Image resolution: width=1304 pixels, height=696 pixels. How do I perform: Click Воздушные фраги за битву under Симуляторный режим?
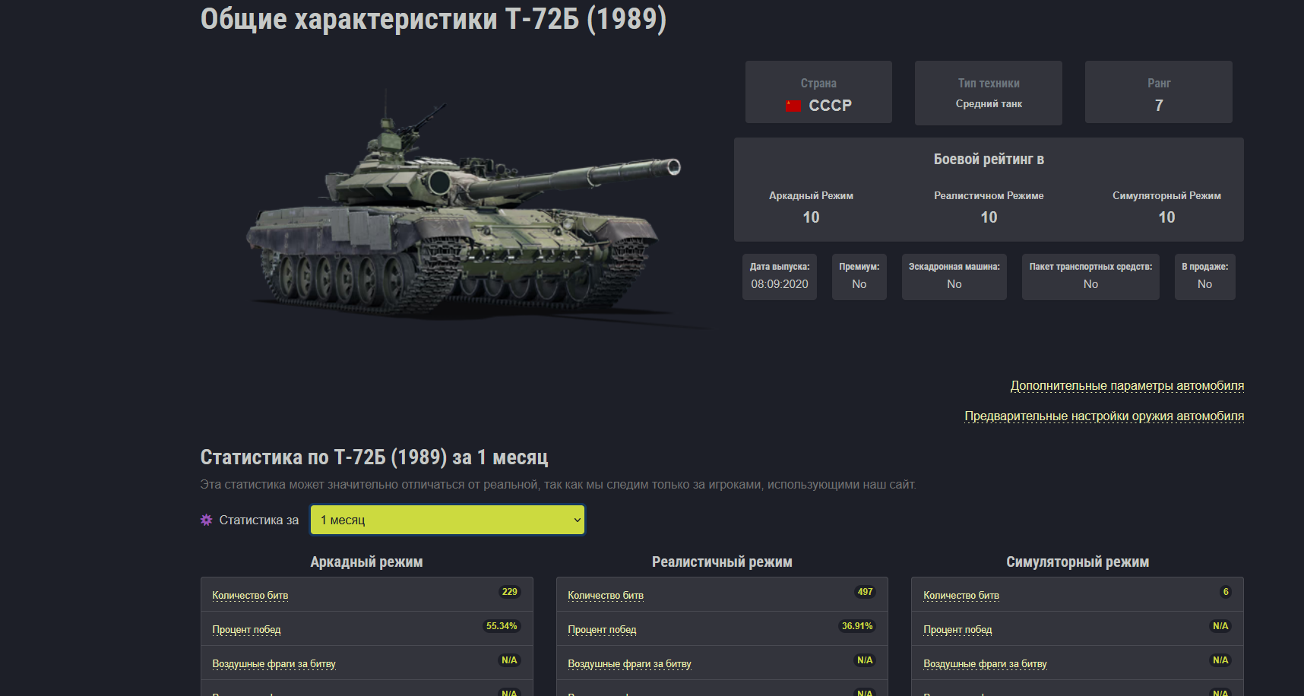[985, 663]
